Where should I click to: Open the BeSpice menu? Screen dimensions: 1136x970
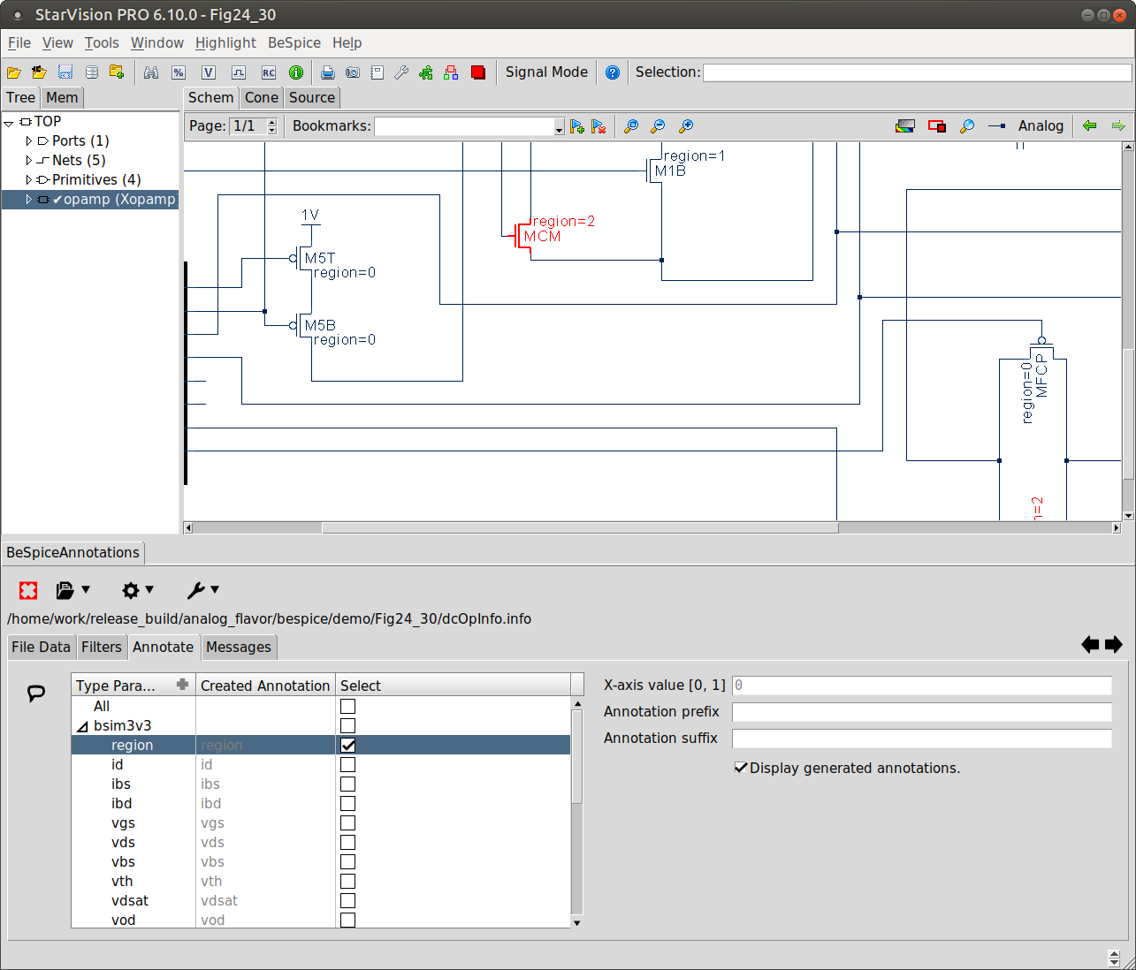point(294,42)
